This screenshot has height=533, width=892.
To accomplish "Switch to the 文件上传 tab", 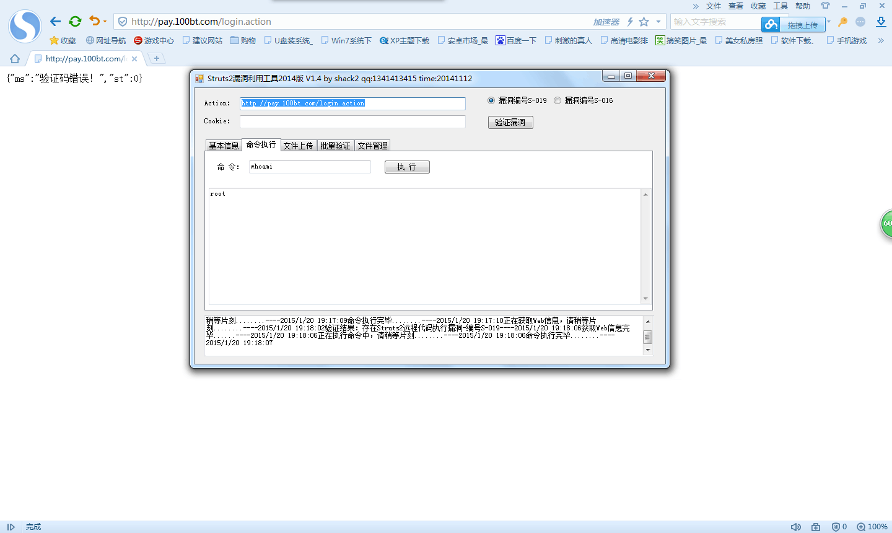I will 299,146.
